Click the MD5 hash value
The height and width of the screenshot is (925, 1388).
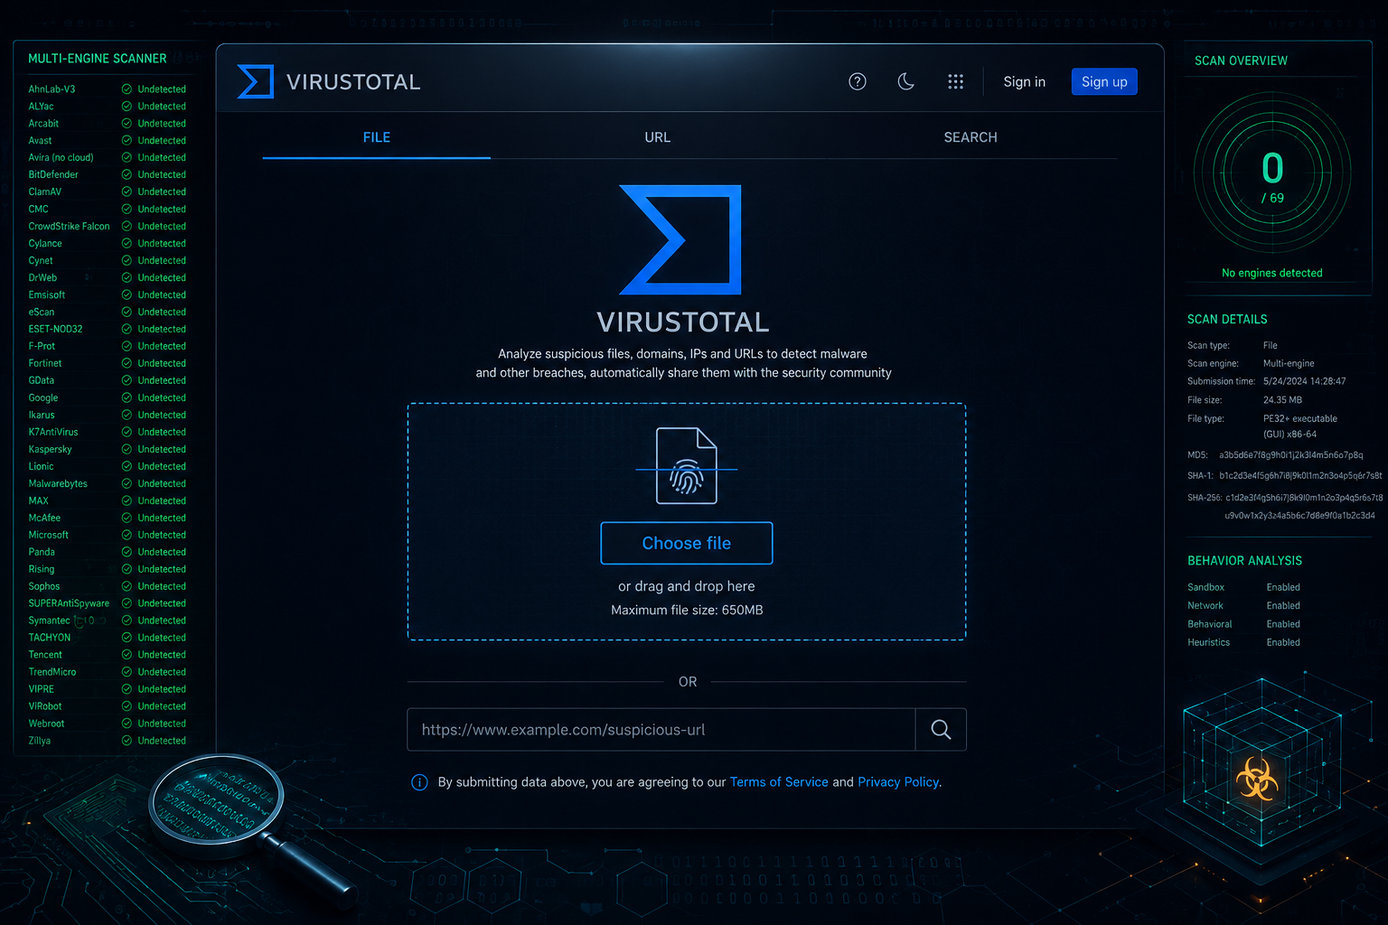(x=1291, y=455)
